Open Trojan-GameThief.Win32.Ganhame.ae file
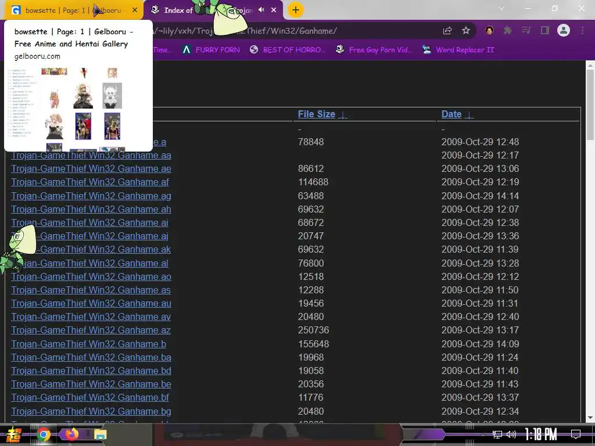 pyautogui.click(x=91, y=169)
